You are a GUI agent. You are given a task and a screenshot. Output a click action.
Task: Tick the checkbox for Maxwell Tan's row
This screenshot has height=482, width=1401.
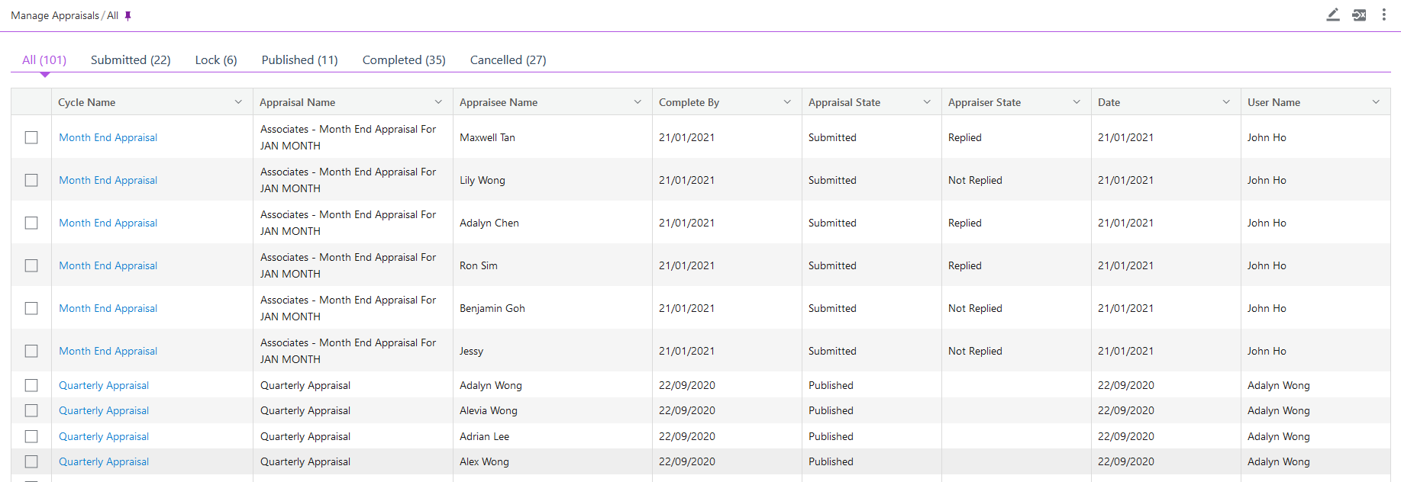(x=31, y=137)
